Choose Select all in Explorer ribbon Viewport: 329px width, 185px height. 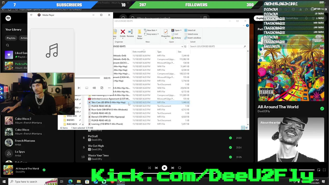190,30
